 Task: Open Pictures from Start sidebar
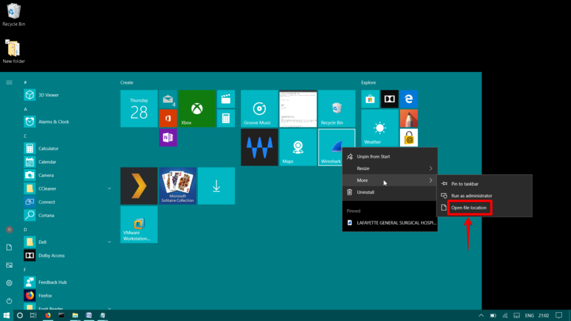[x=9, y=265]
